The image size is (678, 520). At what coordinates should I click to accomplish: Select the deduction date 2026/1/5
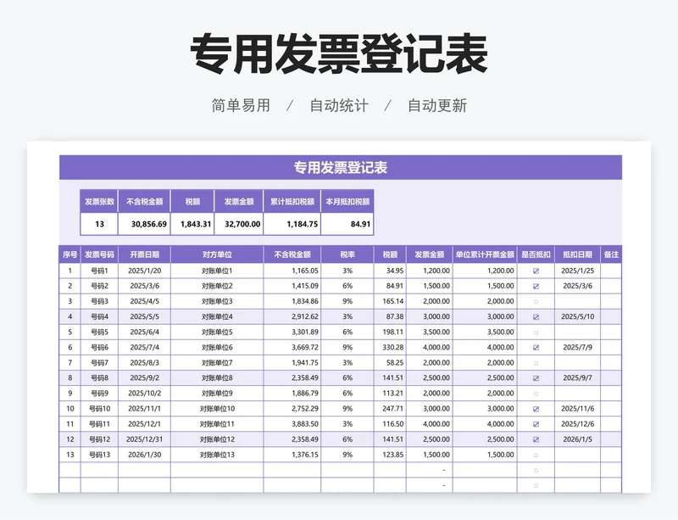tap(577, 439)
